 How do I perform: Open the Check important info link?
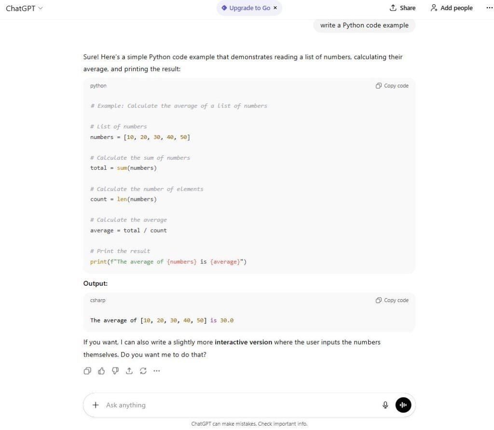(x=282, y=423)
